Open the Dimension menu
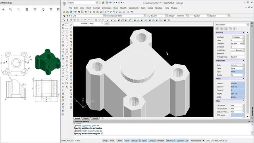This screenshot has width=254, height=143. [x=106, y=8]
